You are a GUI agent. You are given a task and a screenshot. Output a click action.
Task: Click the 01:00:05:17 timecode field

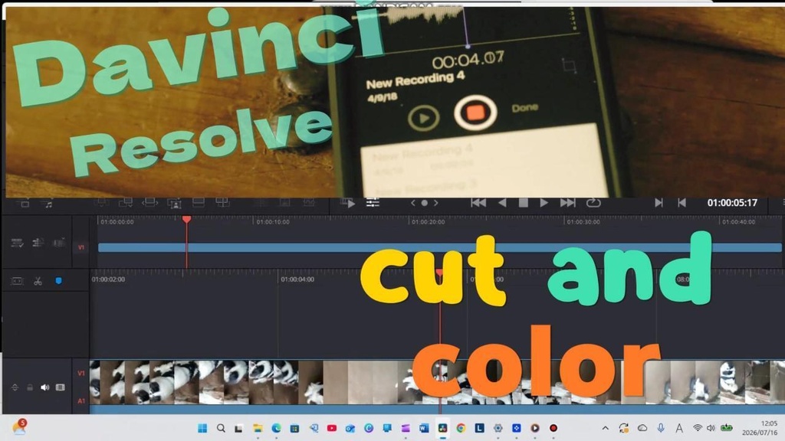732,202
